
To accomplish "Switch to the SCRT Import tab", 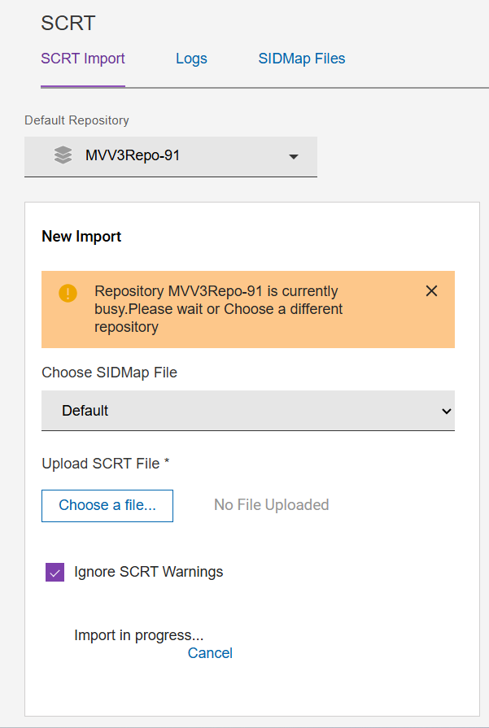I will click(83, 59).
